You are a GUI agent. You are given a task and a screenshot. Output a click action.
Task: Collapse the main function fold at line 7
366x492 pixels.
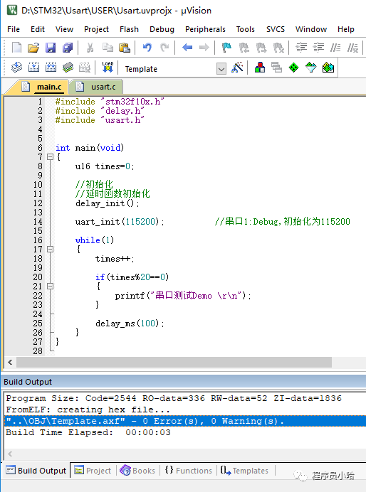[x=50, y=156]
